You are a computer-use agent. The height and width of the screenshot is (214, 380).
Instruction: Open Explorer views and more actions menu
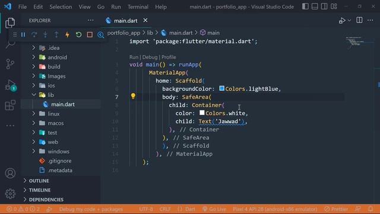tap(91, 20)
